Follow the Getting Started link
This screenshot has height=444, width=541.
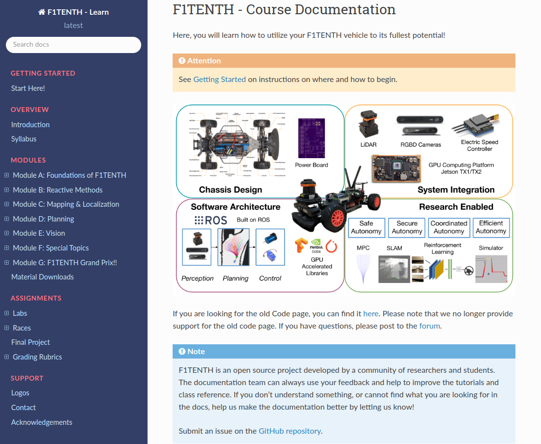(x=219, y=80)
